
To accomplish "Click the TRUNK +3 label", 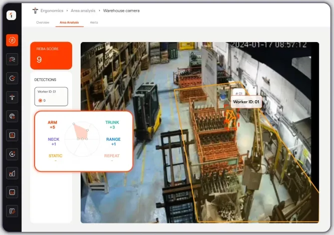I will (112, 125).
